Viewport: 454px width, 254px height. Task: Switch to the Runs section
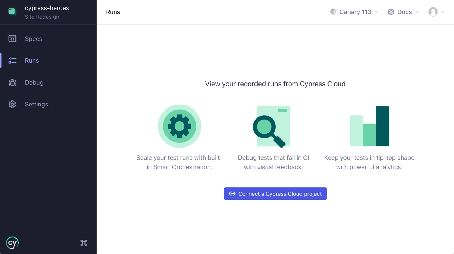click(31, 61)
